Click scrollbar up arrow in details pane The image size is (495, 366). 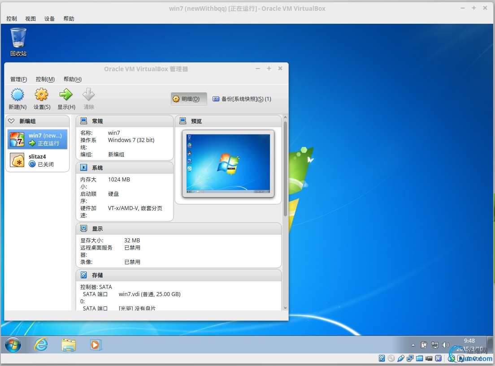[x=285, y=117]
